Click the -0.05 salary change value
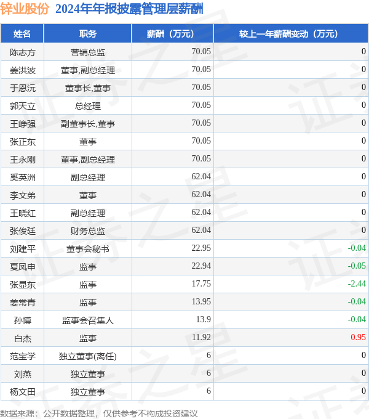Image resolution: width=369 pixels, height=419 pixels. 357,266
